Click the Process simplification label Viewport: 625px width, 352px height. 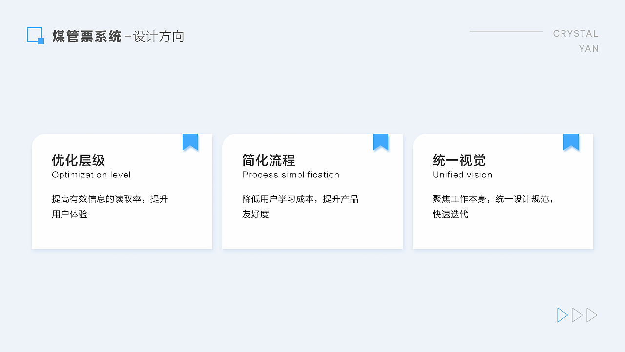tap(291, 175)
